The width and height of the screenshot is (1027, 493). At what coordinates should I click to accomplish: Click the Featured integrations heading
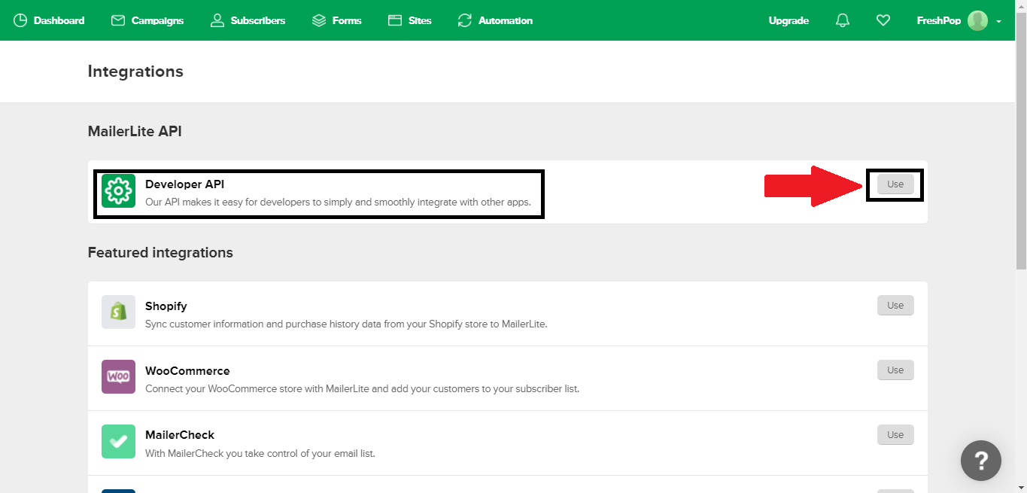pos(160,253)
